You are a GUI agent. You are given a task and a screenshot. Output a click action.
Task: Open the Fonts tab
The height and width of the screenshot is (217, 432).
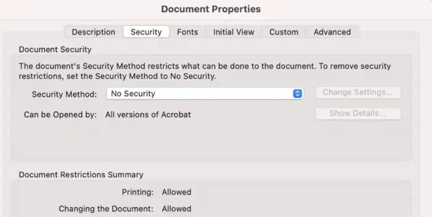(187, 32)
